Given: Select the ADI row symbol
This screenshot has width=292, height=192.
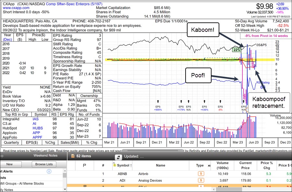Looking at the screenshot, I should point(122,180).
